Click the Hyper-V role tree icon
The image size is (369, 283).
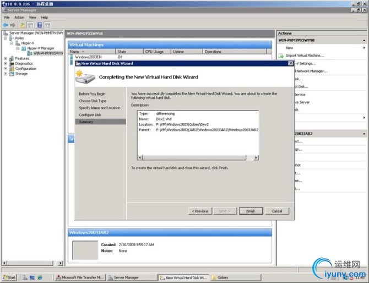18,43
